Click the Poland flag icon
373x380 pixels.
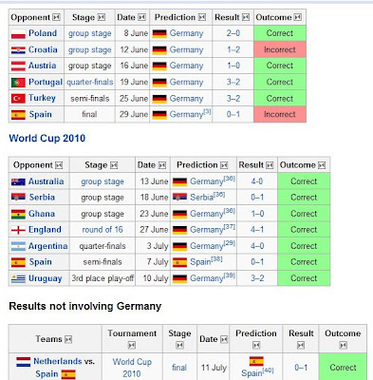(18, 33)
